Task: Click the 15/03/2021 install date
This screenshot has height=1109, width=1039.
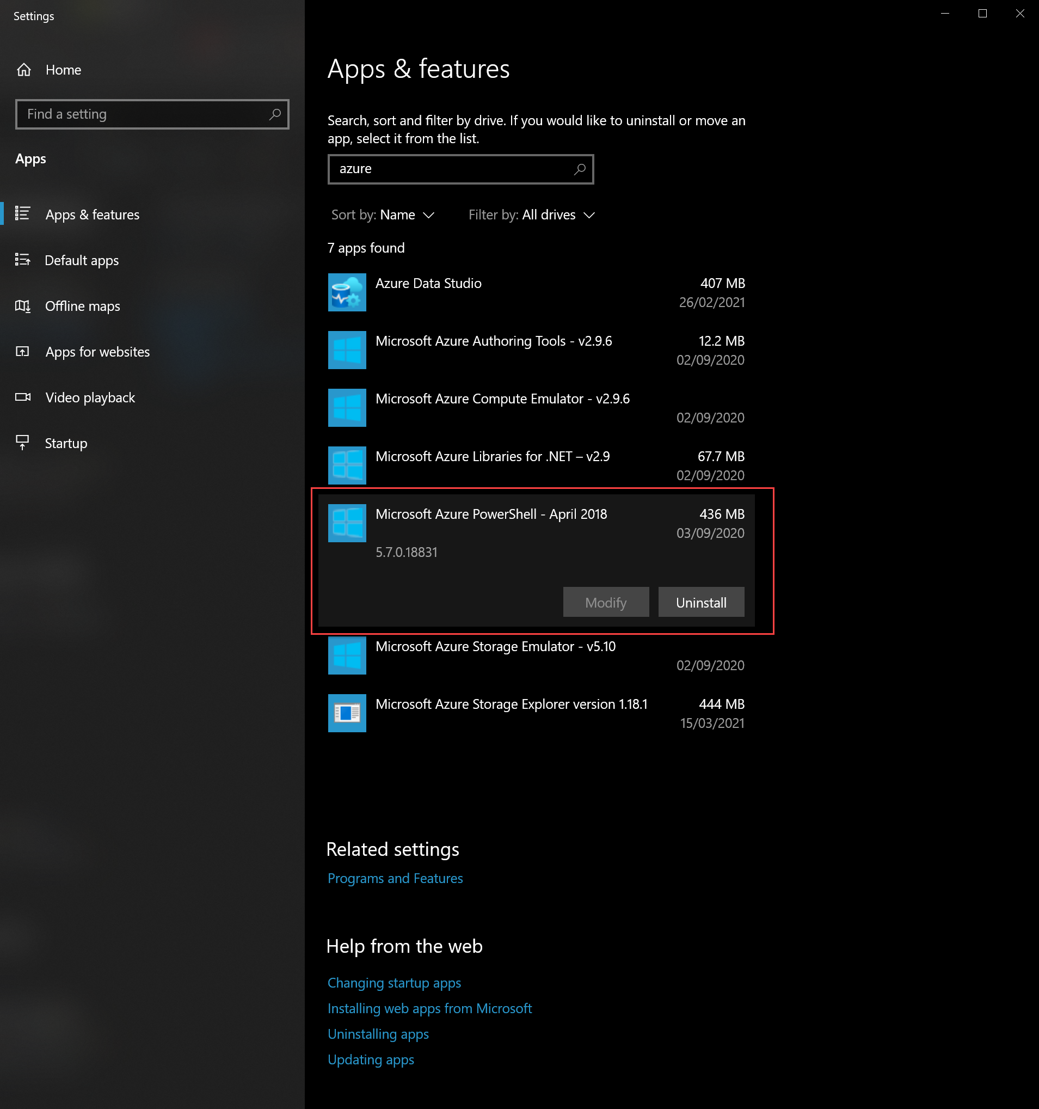Action: tap(712, 723)
